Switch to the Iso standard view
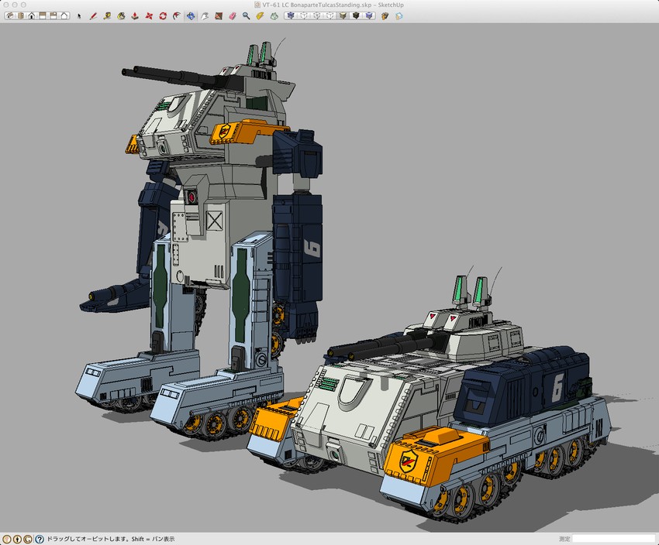This screenshot has height=545, width=659. 9,16
